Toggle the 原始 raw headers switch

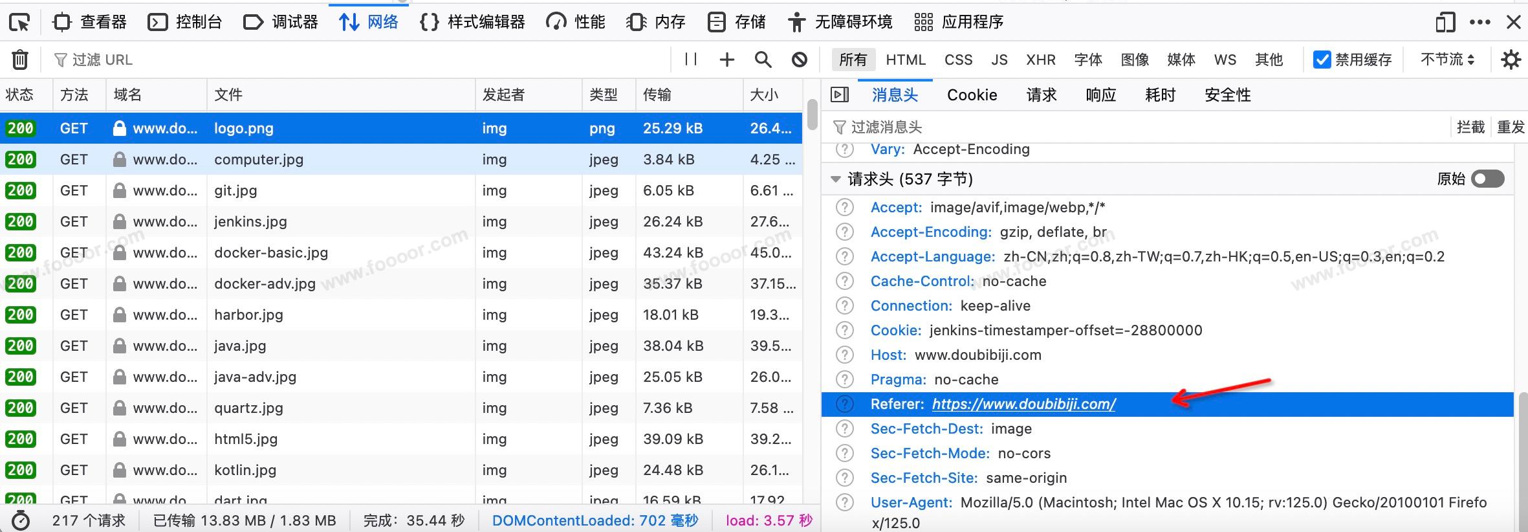[1487, 179]
